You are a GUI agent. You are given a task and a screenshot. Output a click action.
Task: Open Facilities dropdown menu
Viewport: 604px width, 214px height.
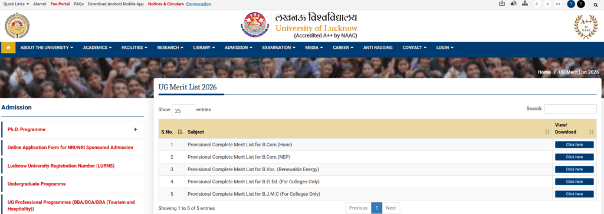pos(134,48)
